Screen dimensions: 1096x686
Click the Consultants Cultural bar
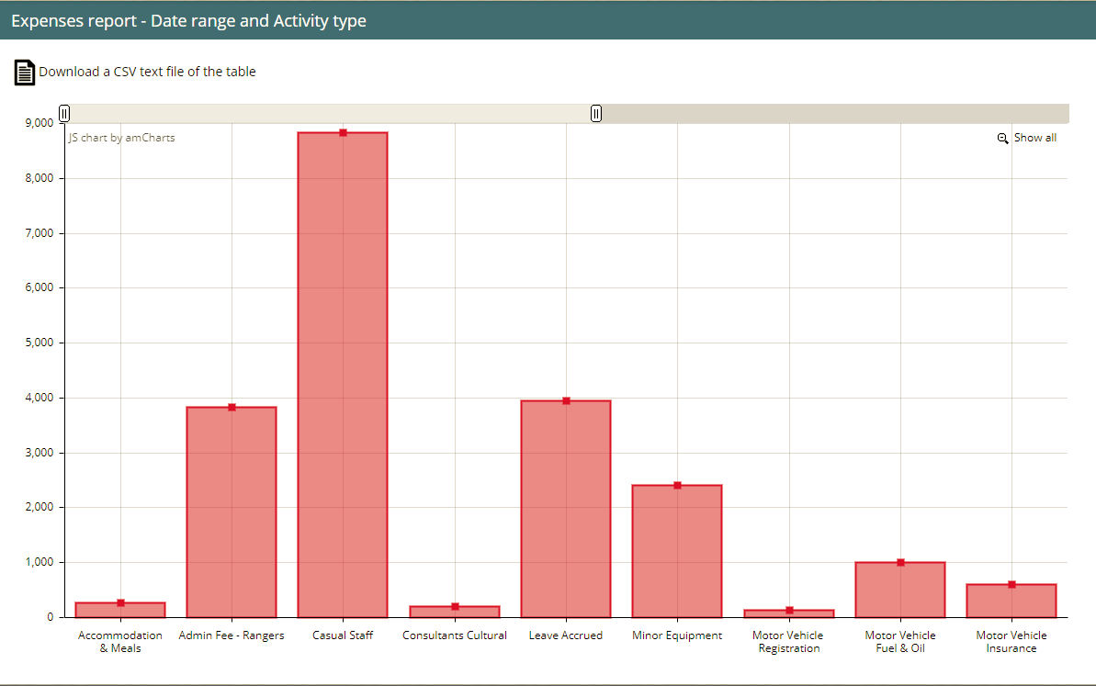[x=455, y=612]
